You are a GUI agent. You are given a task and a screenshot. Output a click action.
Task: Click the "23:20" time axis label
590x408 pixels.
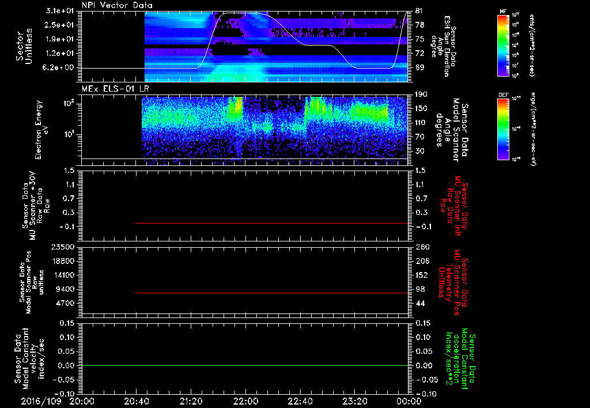[354, 401]
